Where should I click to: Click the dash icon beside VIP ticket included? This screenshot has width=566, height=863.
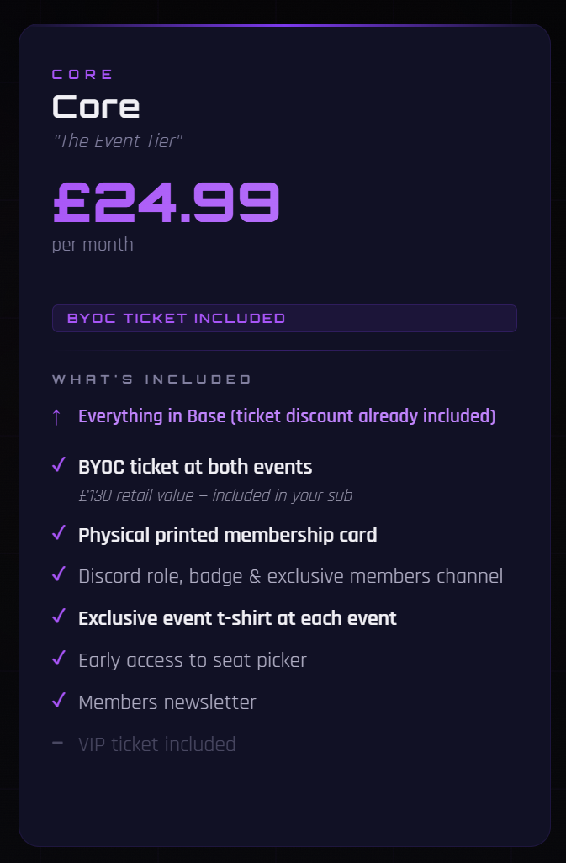pos(57,743)
